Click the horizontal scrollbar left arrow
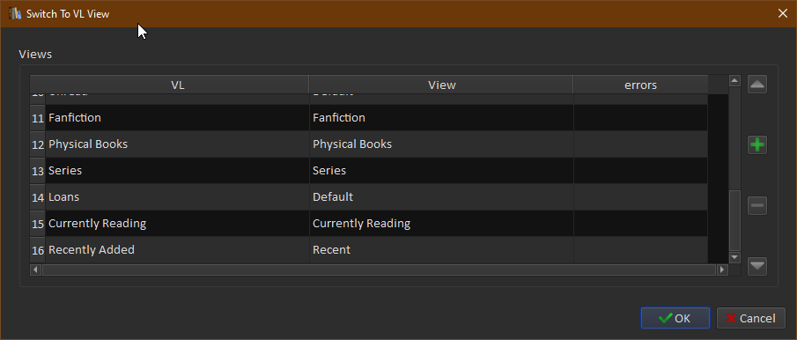 [x=35, y=270]
